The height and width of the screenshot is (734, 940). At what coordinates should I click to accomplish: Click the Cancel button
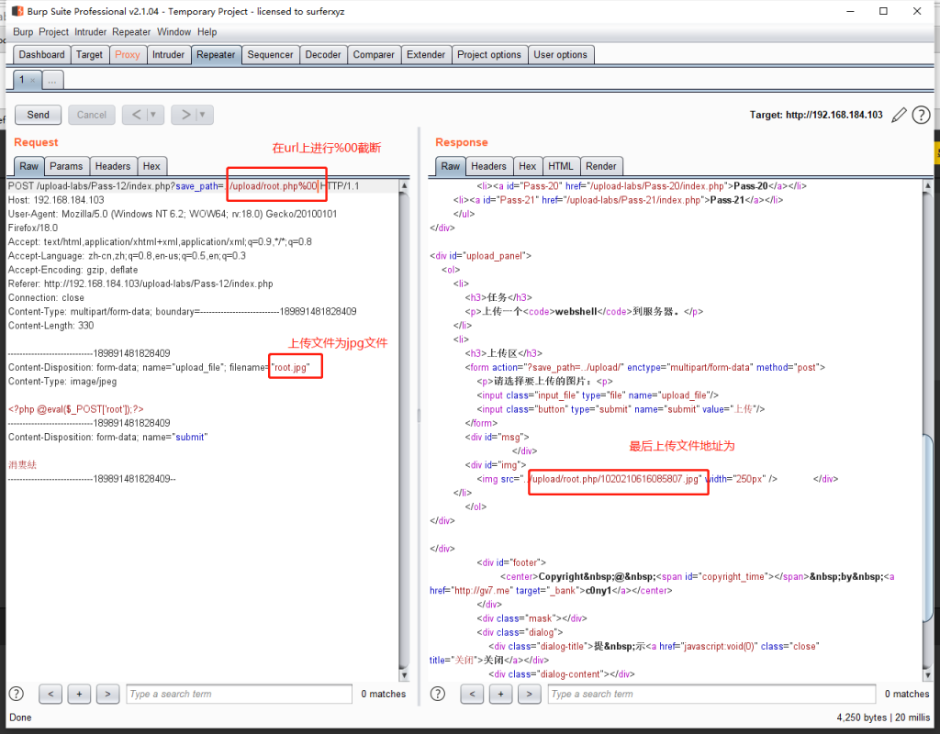(x=91, y=115)
